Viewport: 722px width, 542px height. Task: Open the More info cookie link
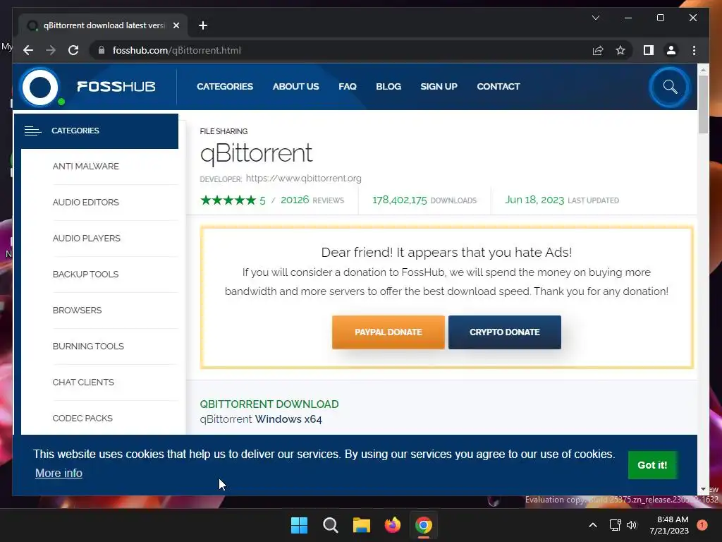coord(59,474)
